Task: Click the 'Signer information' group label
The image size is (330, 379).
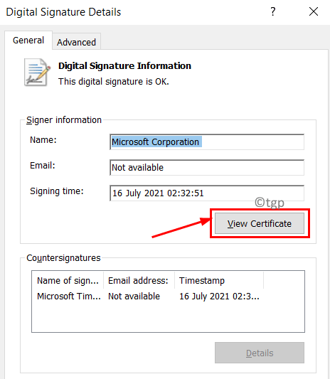Action: click(x=64, y=120)
